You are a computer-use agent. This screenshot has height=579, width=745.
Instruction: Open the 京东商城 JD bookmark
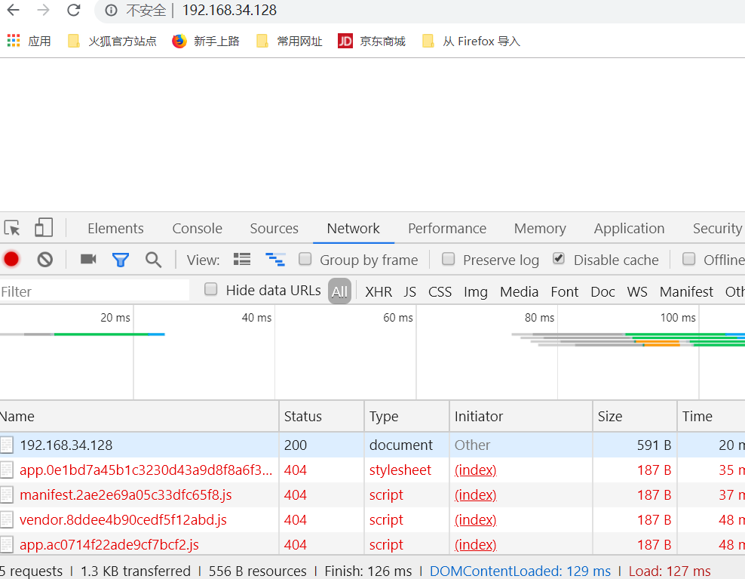[372, 42]
